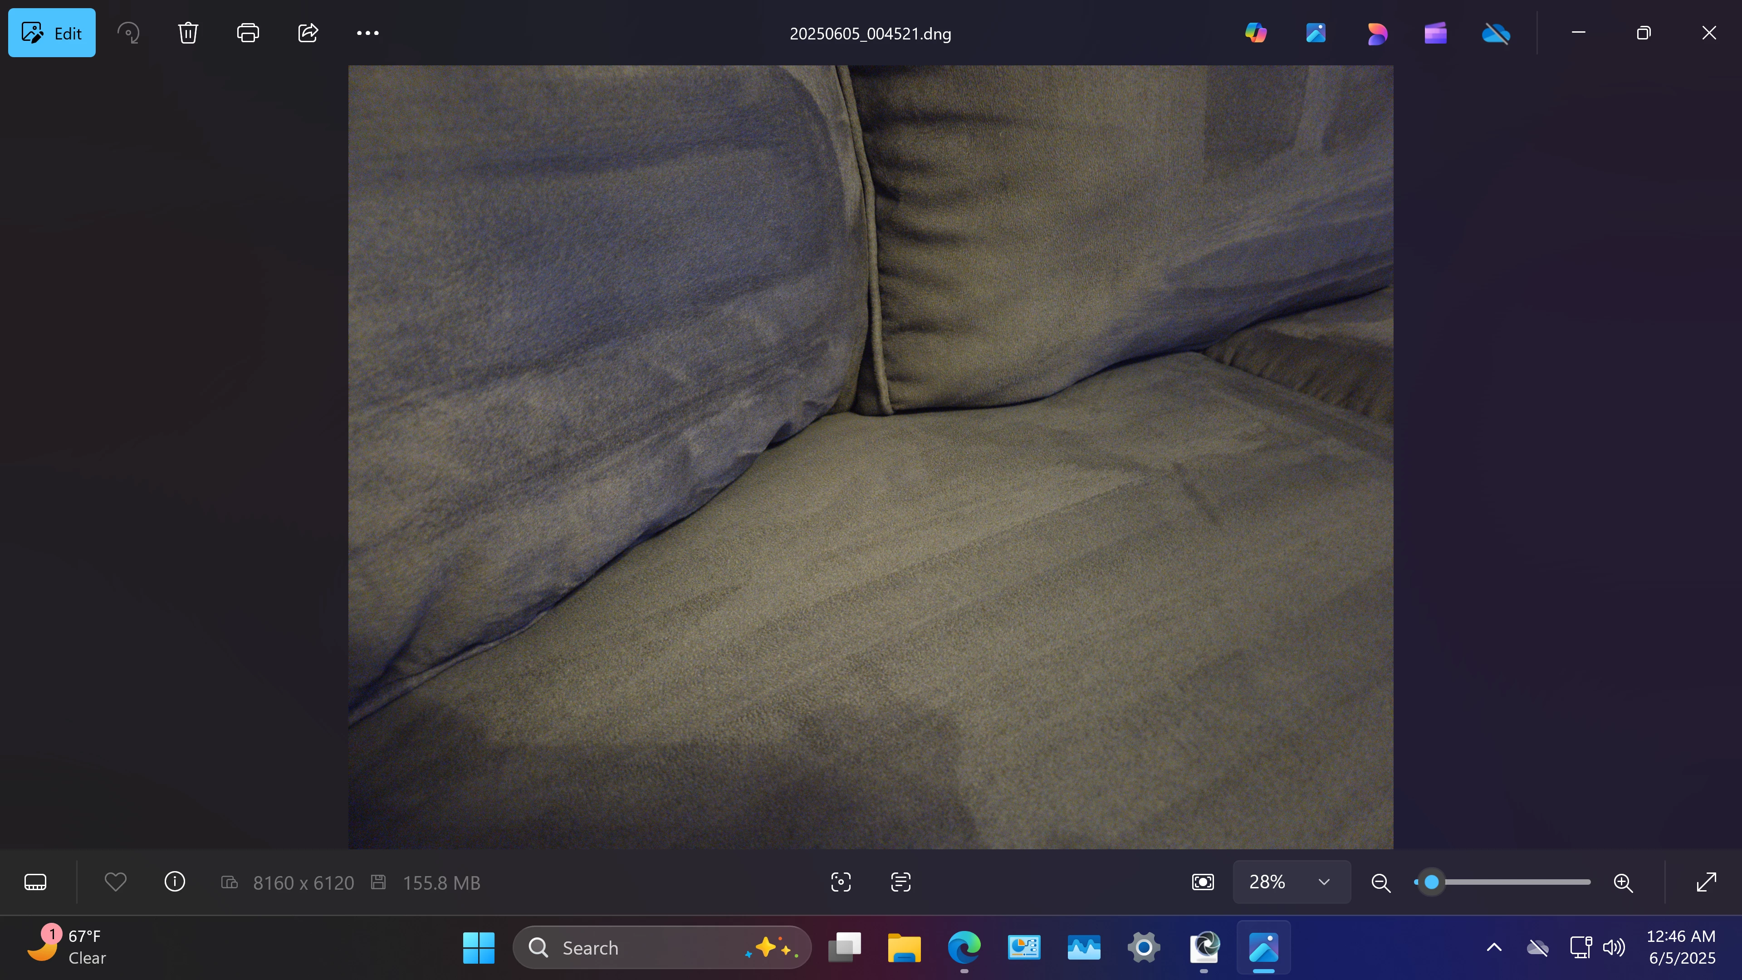Viewport: 1742px width, 980px height.
Task: Start visual search on the image
Action: [x=841, y=882]
